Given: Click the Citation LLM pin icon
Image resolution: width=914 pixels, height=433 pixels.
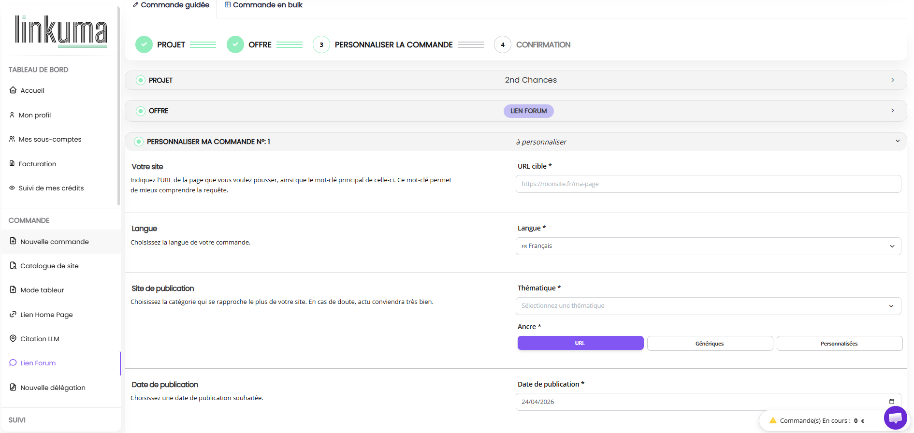Looking at the screenshot, I should [13, 339].
